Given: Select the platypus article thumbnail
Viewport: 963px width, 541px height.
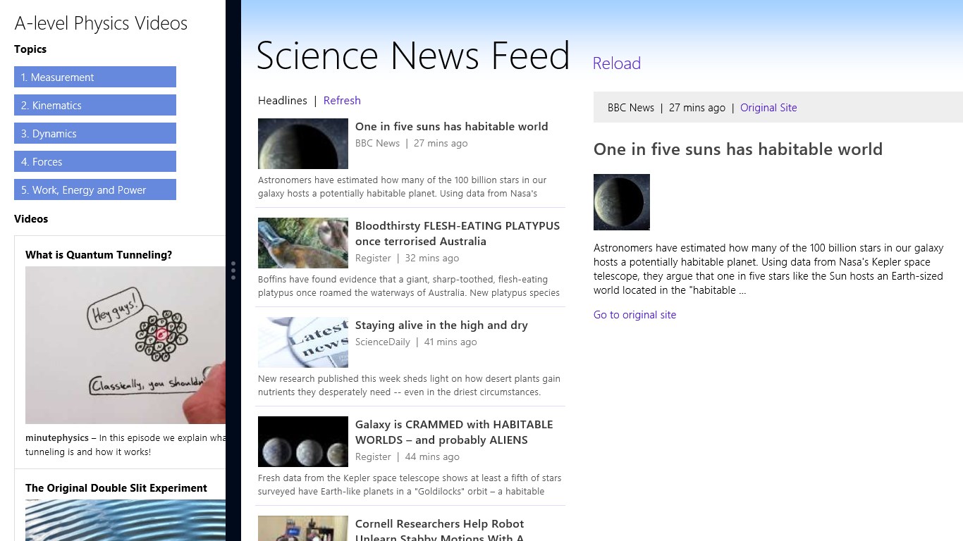Looking at the screenshot, I should pyautogui.click(x=303, y=243).
